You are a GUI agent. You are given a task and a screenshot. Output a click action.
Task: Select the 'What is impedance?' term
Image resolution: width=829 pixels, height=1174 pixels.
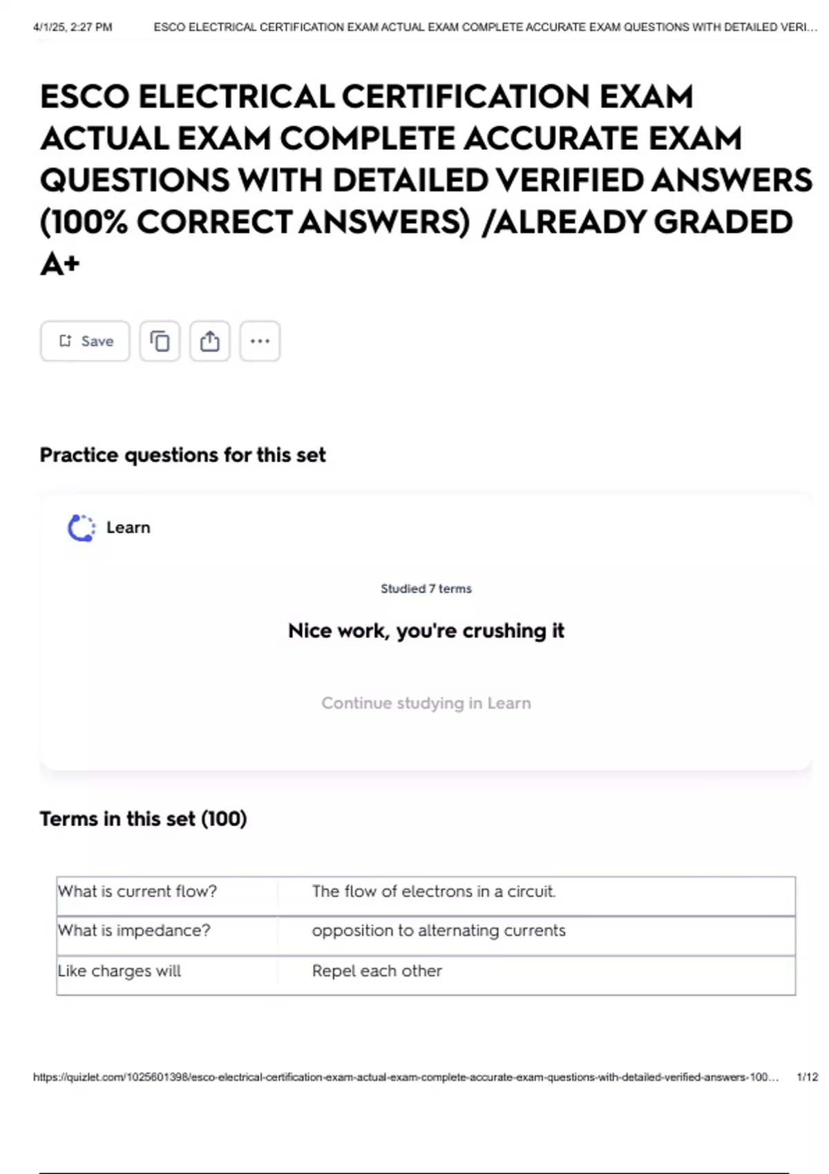click(x=134, y=931)
